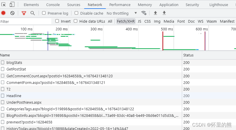Image resolution: width=236 pixels, height=130 pixels.
Task: Filter requests by JS type
Action: [x=139, y=21]
